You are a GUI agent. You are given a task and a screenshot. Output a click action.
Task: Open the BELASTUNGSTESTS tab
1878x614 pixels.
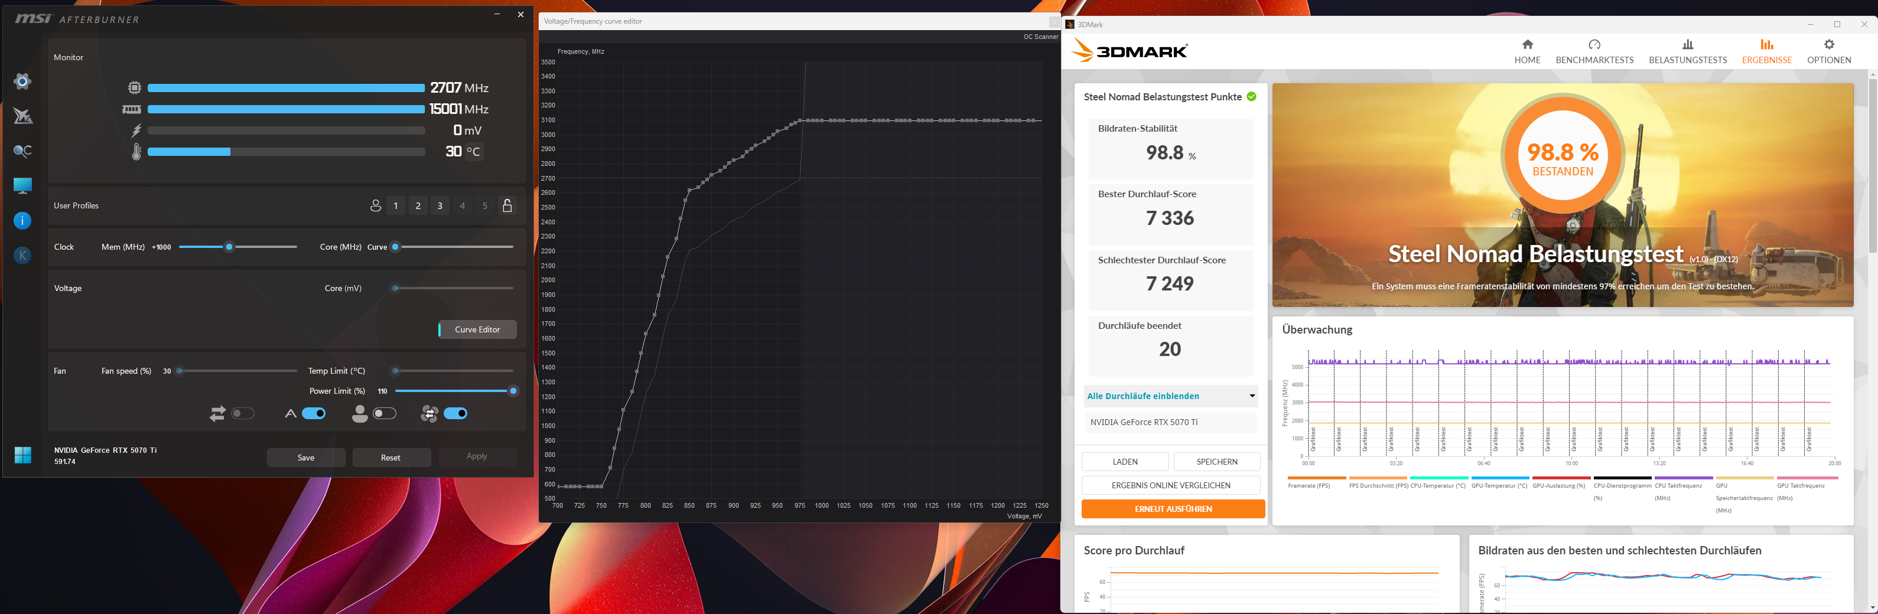click(1688, 52)
